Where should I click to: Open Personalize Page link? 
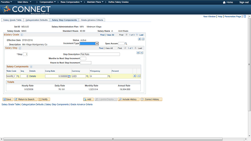point(233,16)
